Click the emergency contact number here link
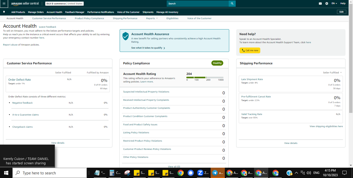353x178 pixels. 42,38
